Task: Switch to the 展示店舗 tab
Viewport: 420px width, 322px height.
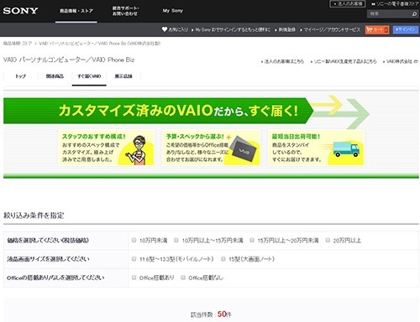Action: (123, 76)
